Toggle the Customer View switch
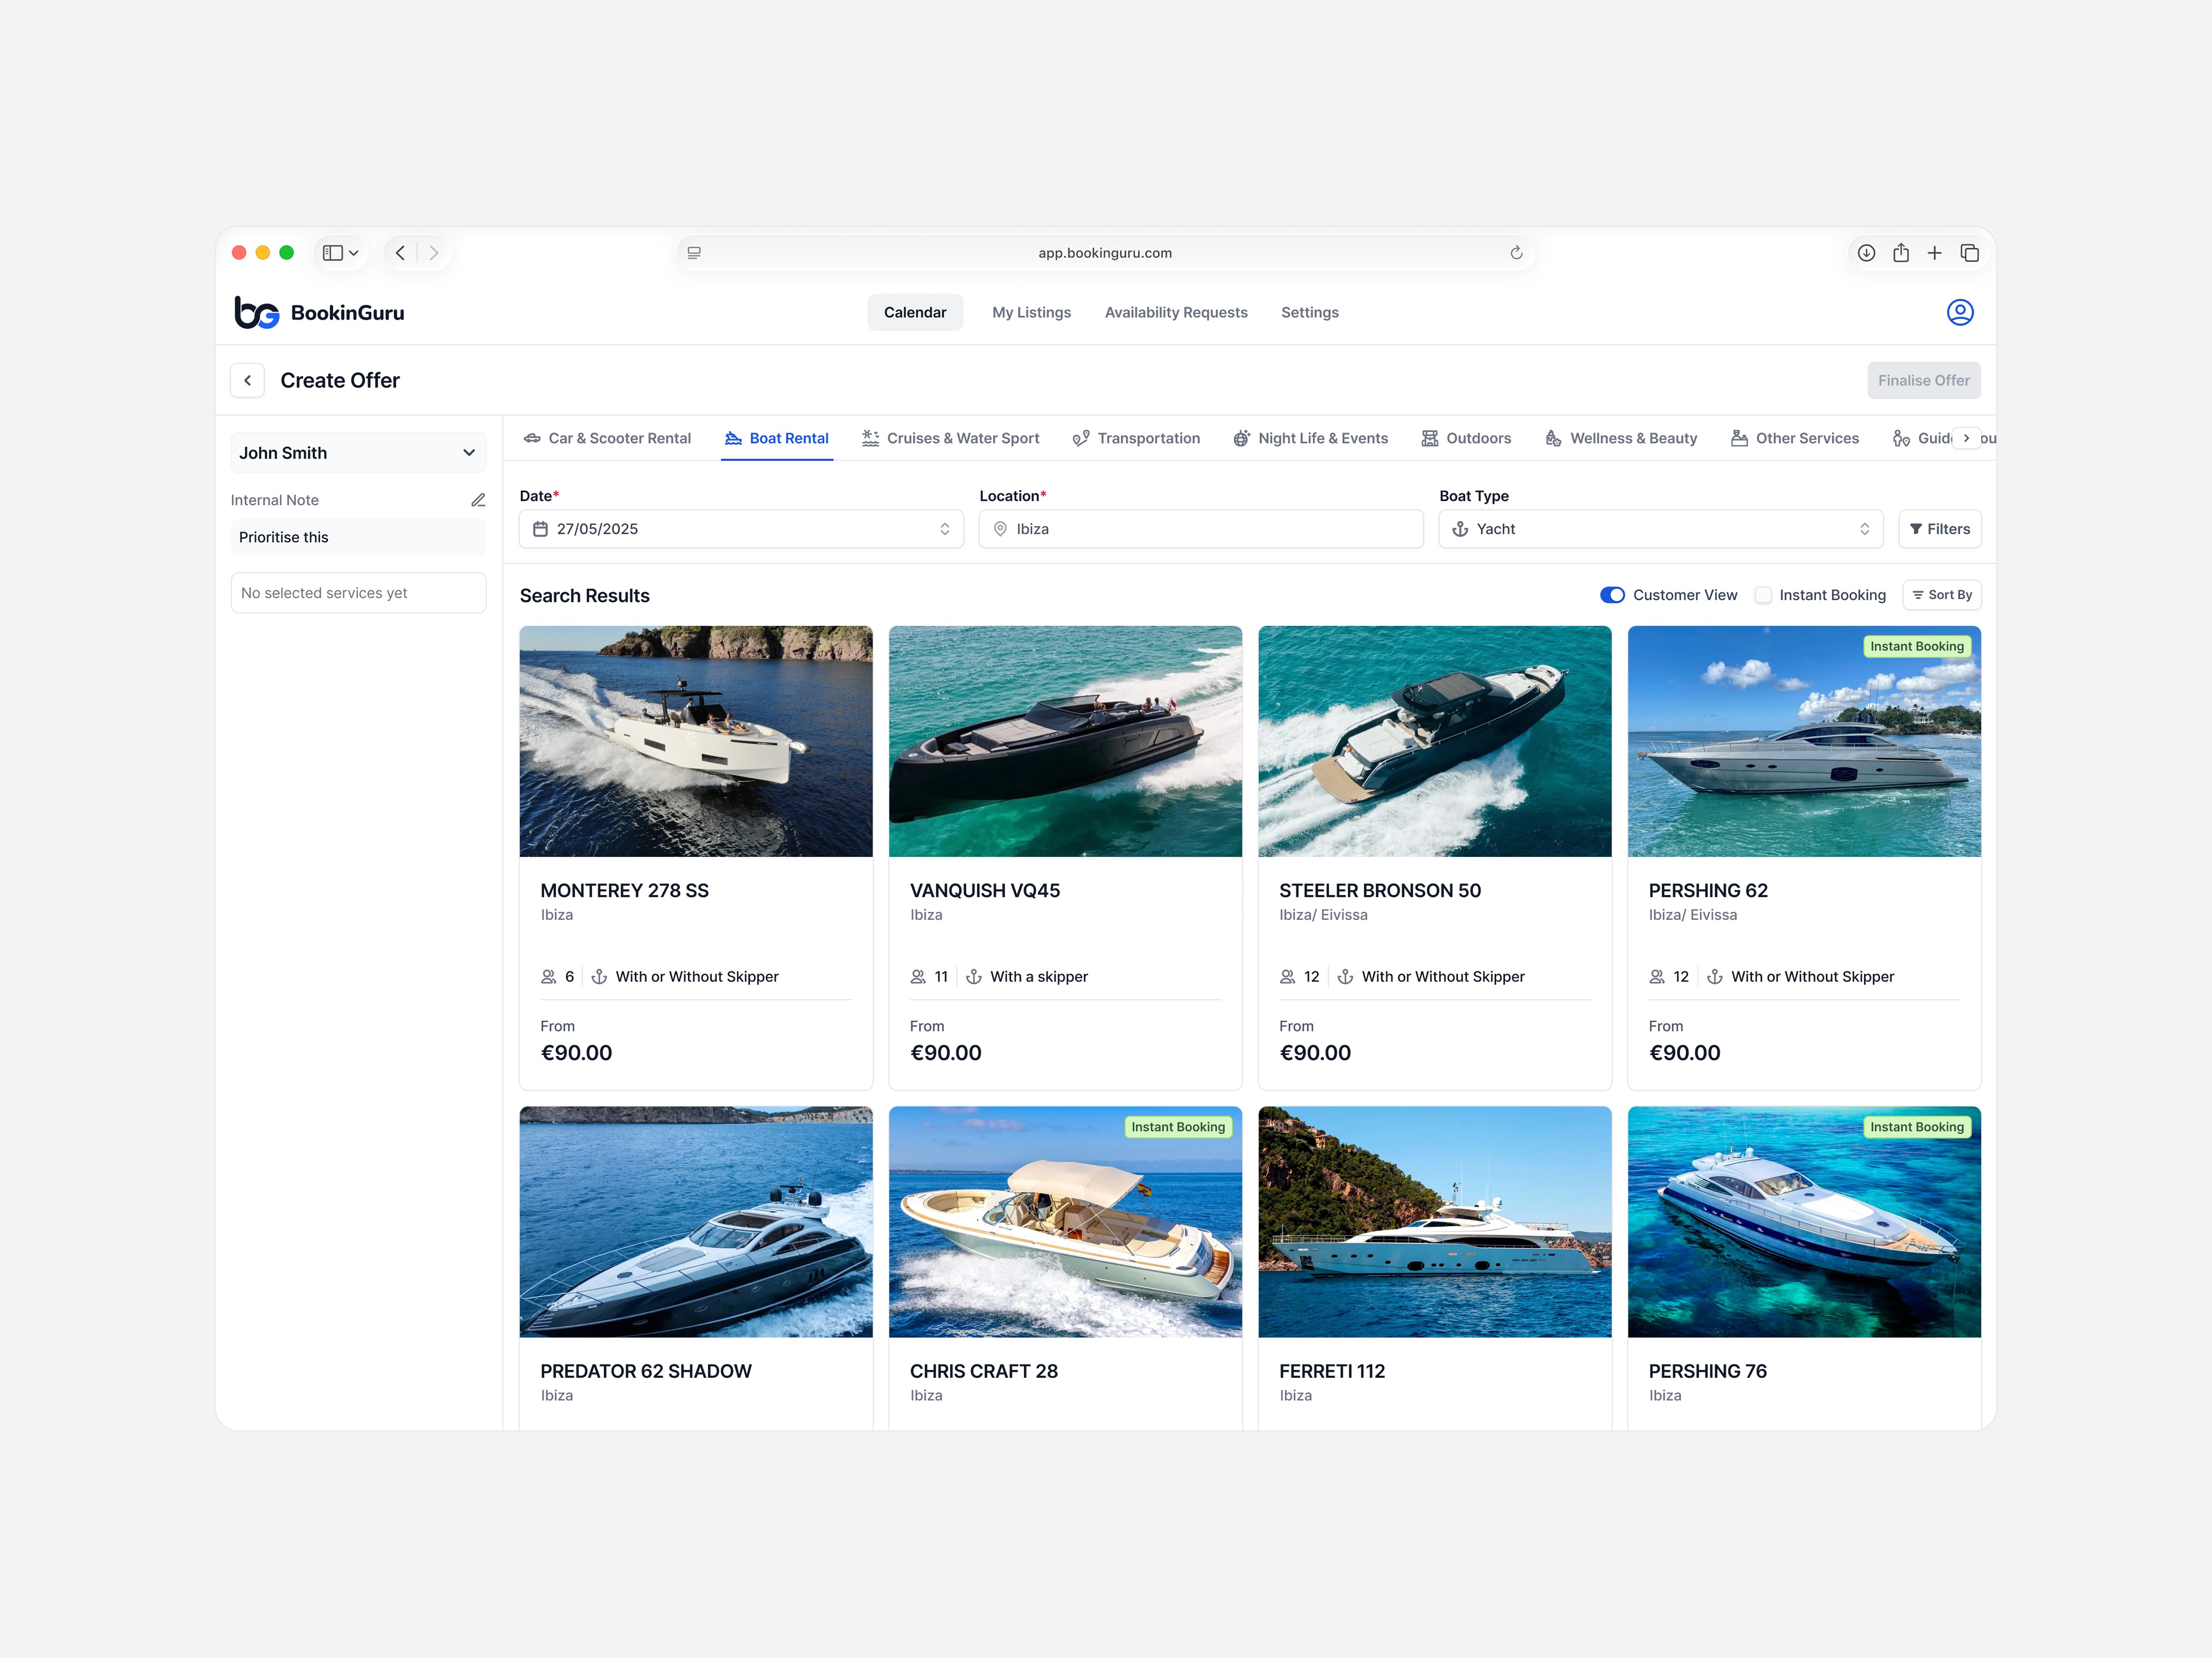Image resolution: width=2212 pixels, height=1658 pixels. coord(1612,595)
